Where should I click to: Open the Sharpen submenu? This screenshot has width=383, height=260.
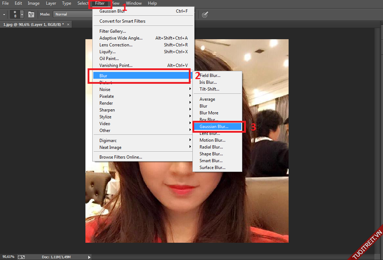[x=107, y=110]
